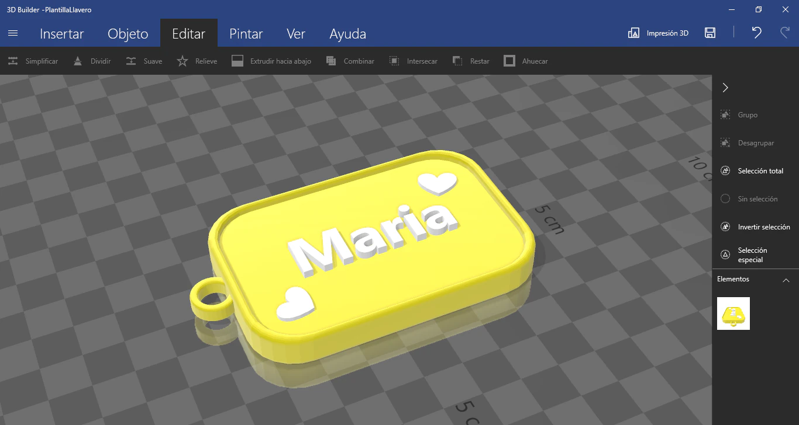Switch to the Insertar tab
This screenshot has height=425, width=799.
(62, 33)
